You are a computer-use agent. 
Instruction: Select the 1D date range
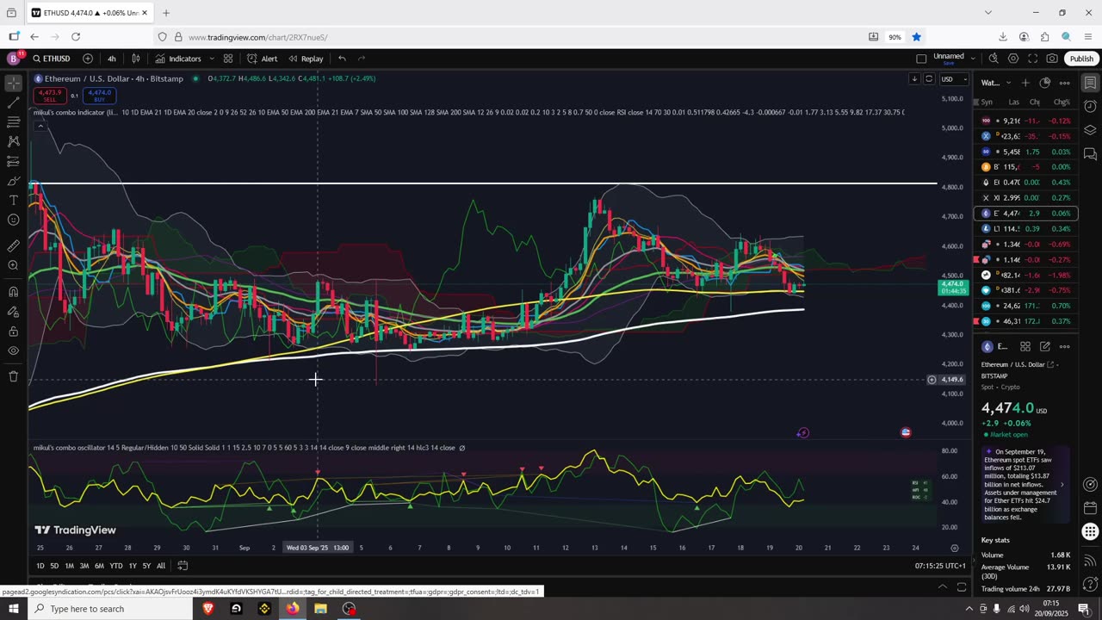[x=40, y=566]
